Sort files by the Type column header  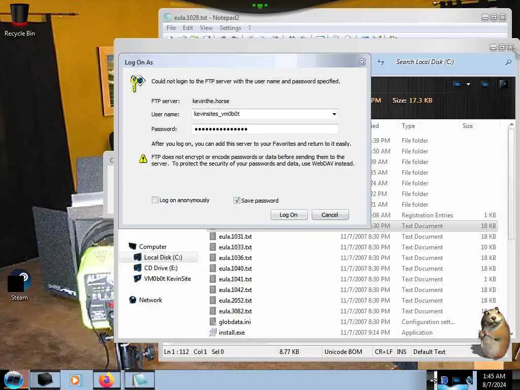408,126
